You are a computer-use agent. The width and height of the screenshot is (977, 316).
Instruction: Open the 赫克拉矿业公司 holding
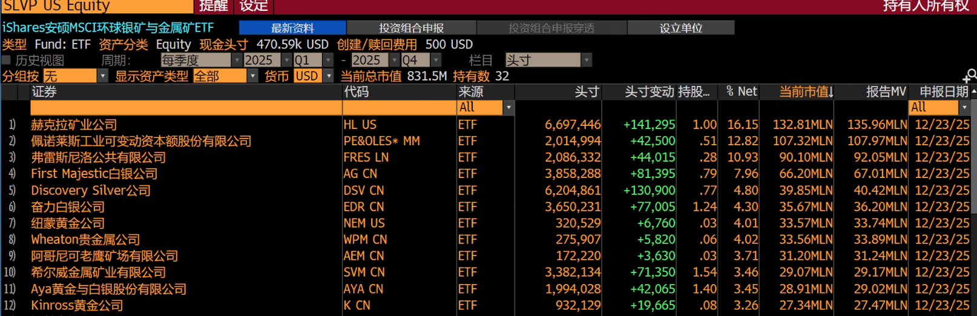pyautogui.click(x=74, y=125)
